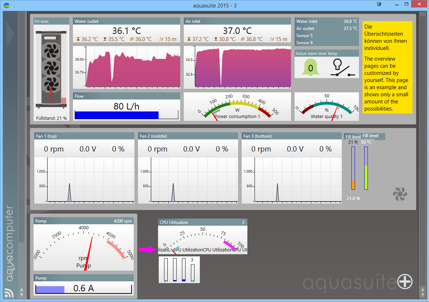Click the Water quality 1 gauge

(x=326, y=107)
